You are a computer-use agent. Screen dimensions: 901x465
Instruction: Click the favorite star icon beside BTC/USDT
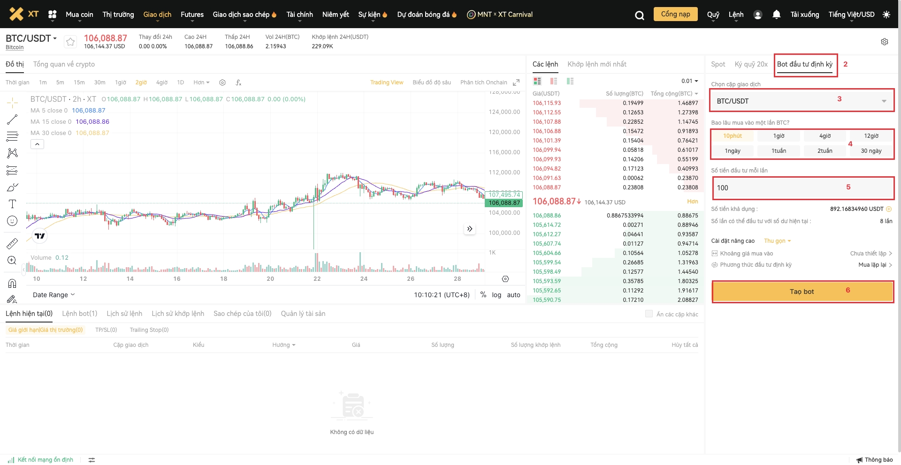click(x=70, y=42)
